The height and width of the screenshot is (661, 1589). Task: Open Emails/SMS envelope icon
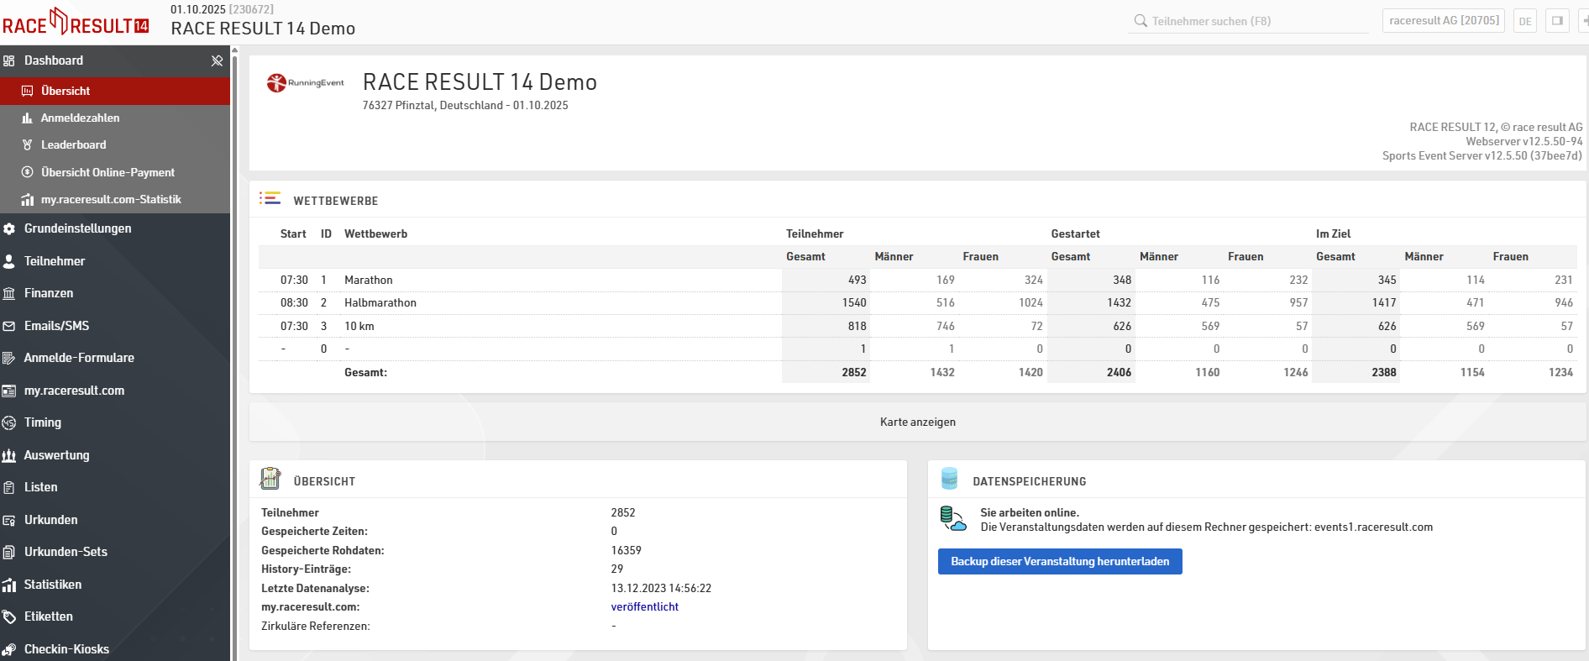click(x=9, y=326)
